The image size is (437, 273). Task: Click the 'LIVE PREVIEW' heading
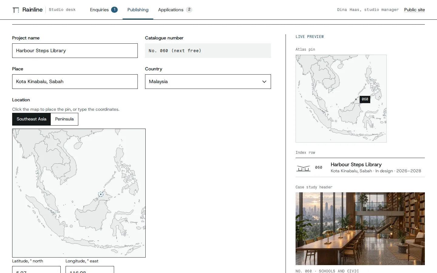310,37
